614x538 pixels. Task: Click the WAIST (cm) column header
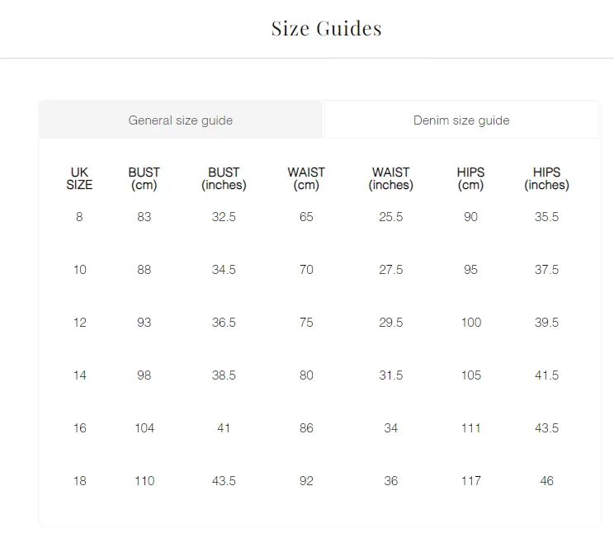pyautogui.click(x=306, y=178)
